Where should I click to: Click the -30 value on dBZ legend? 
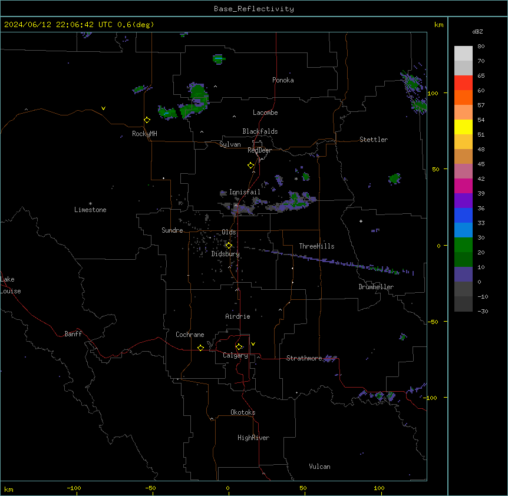click(483, 311)
